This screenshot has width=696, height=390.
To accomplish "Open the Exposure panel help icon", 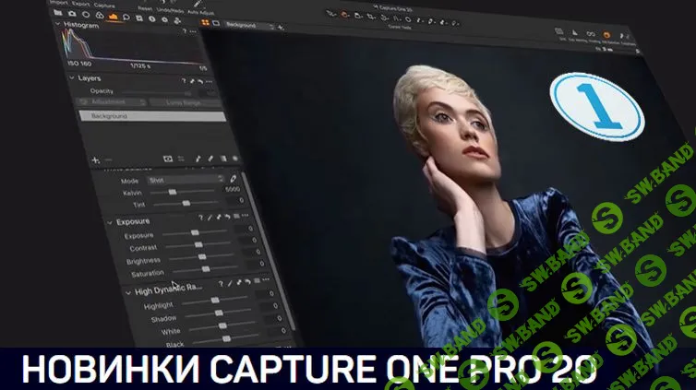I will [200, 218].
